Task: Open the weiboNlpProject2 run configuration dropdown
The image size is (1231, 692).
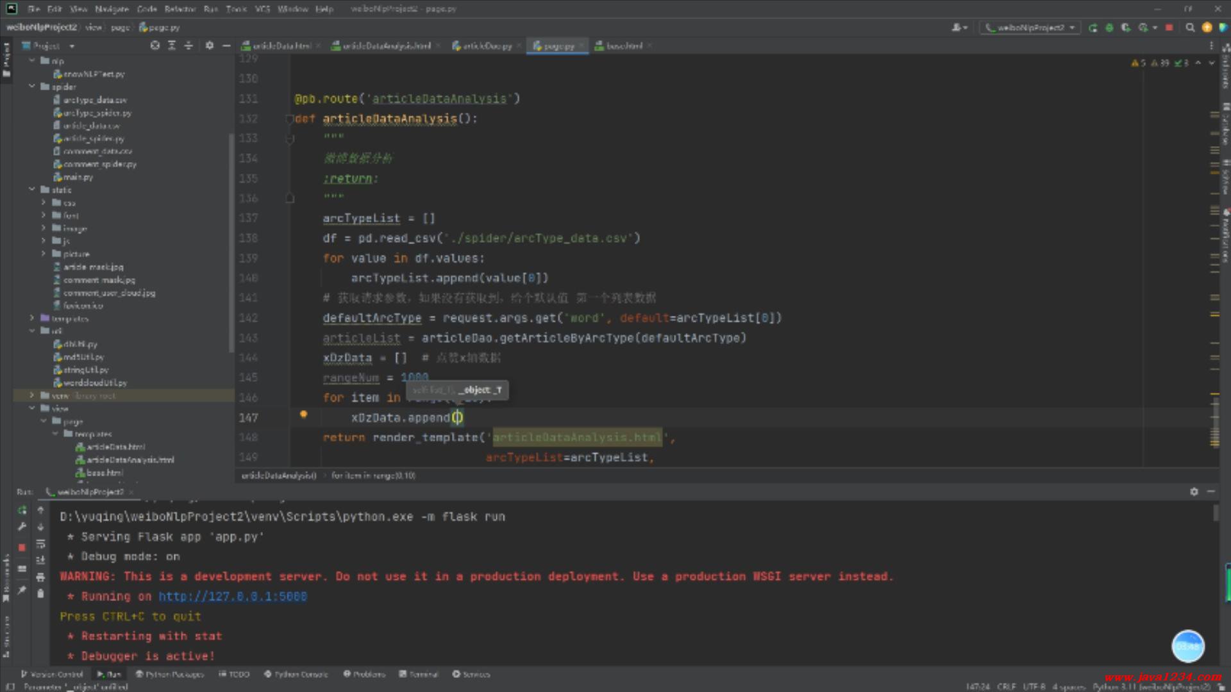Action: pos(1030,28)
